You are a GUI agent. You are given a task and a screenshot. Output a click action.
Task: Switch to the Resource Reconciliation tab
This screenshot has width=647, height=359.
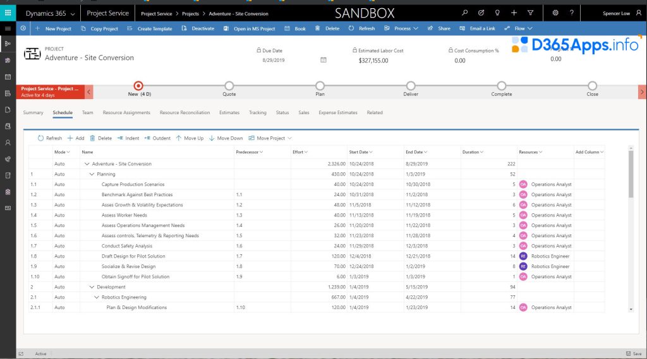coord(184,112)
